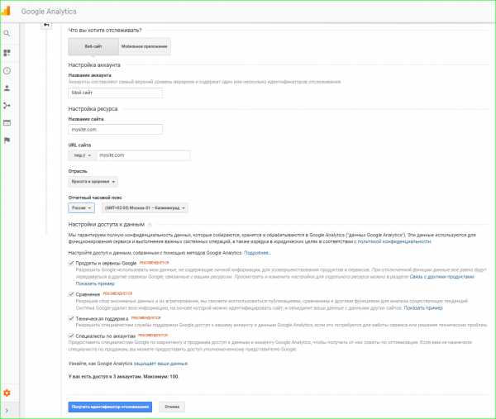Image resolution: width=496 pixels, height=419 pixels.
Task: Toggle the 'Техническая поддержка' checkbox
Action: [x=71, y=317]
